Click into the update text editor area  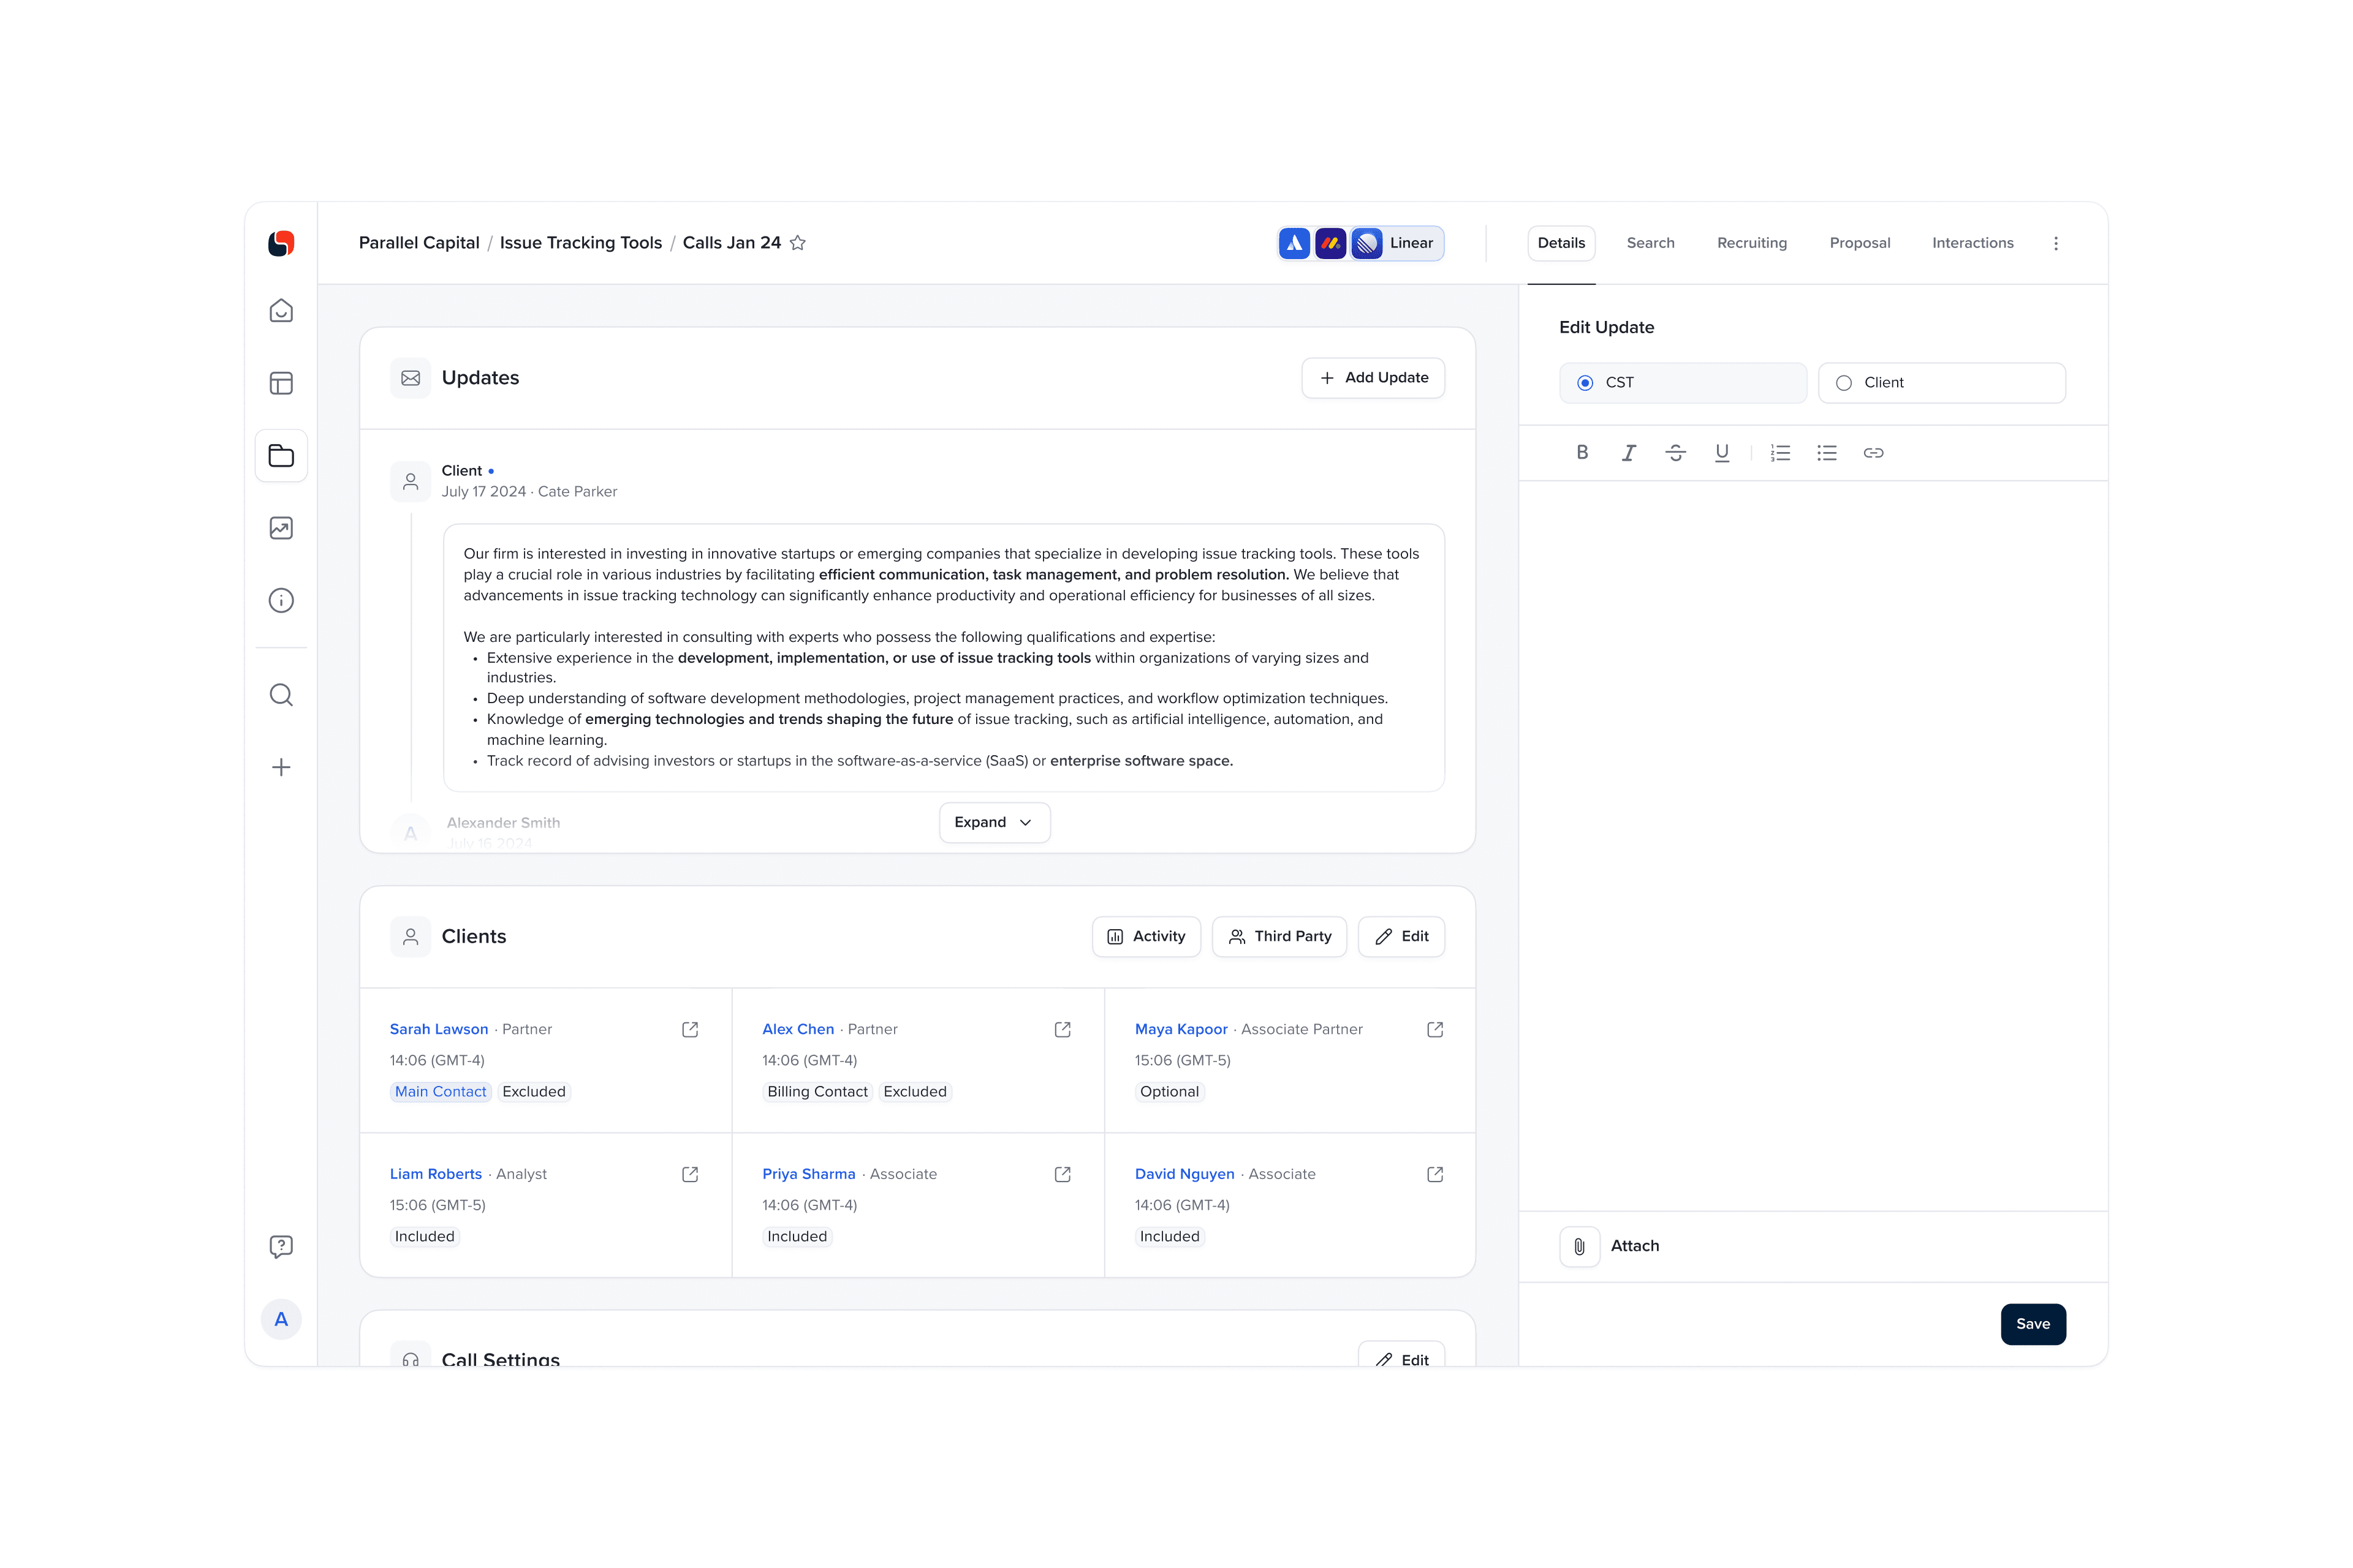(1813, 846)
